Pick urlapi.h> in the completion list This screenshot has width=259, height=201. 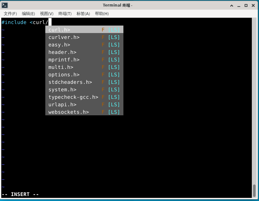(x=84, y=104)
